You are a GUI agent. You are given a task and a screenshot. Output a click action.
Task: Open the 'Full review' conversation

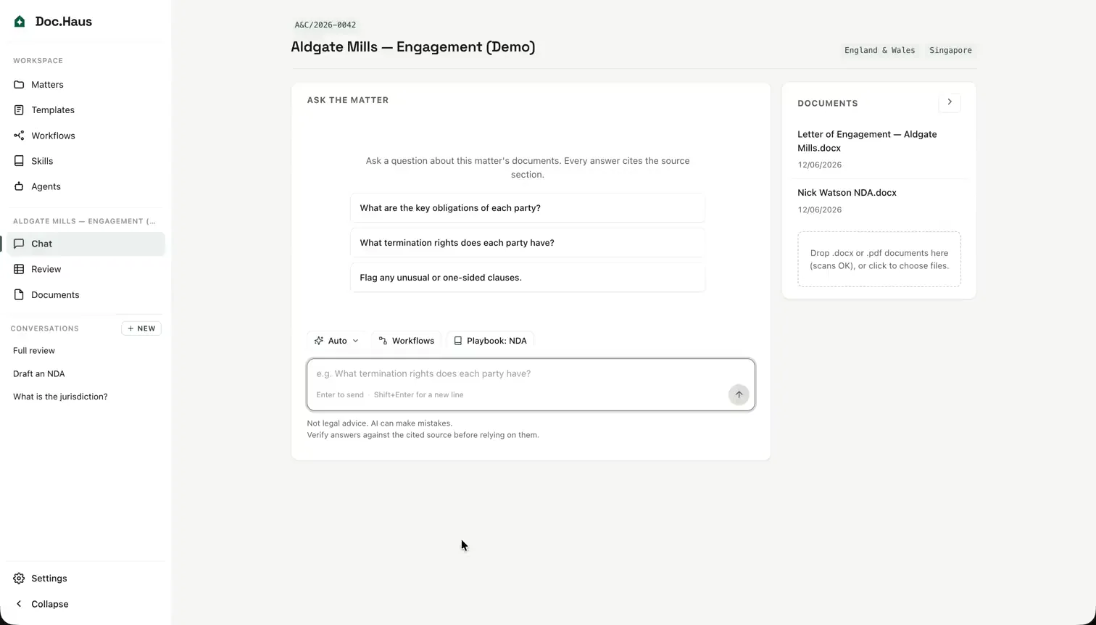[34, 351]
